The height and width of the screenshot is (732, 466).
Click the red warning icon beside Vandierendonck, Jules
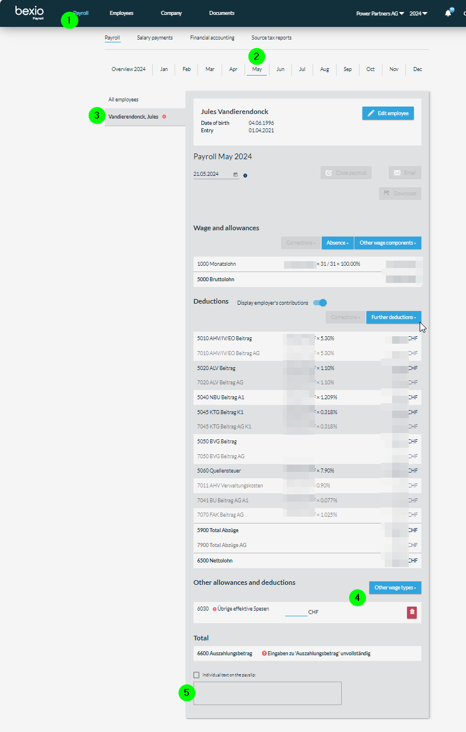coord(164,117)
